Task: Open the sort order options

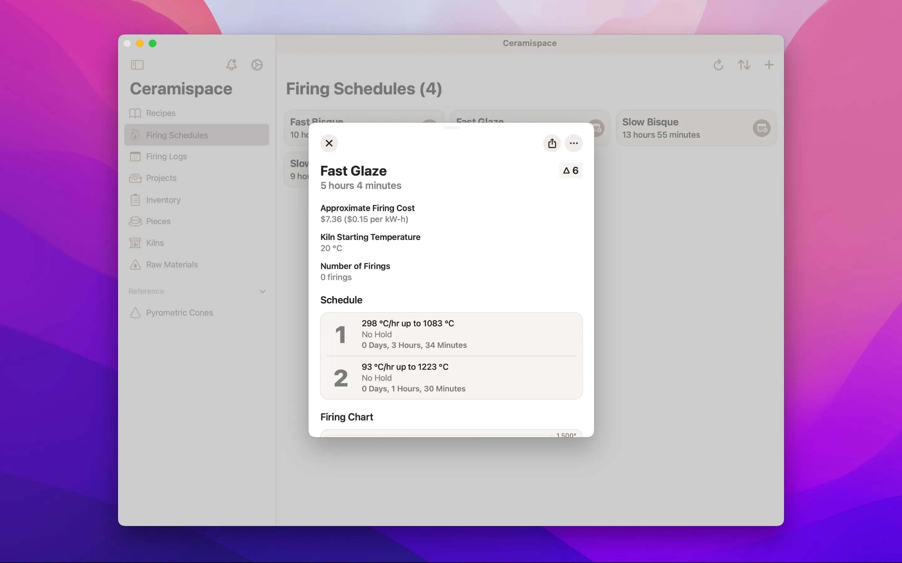Action: (x=744, y=65)
